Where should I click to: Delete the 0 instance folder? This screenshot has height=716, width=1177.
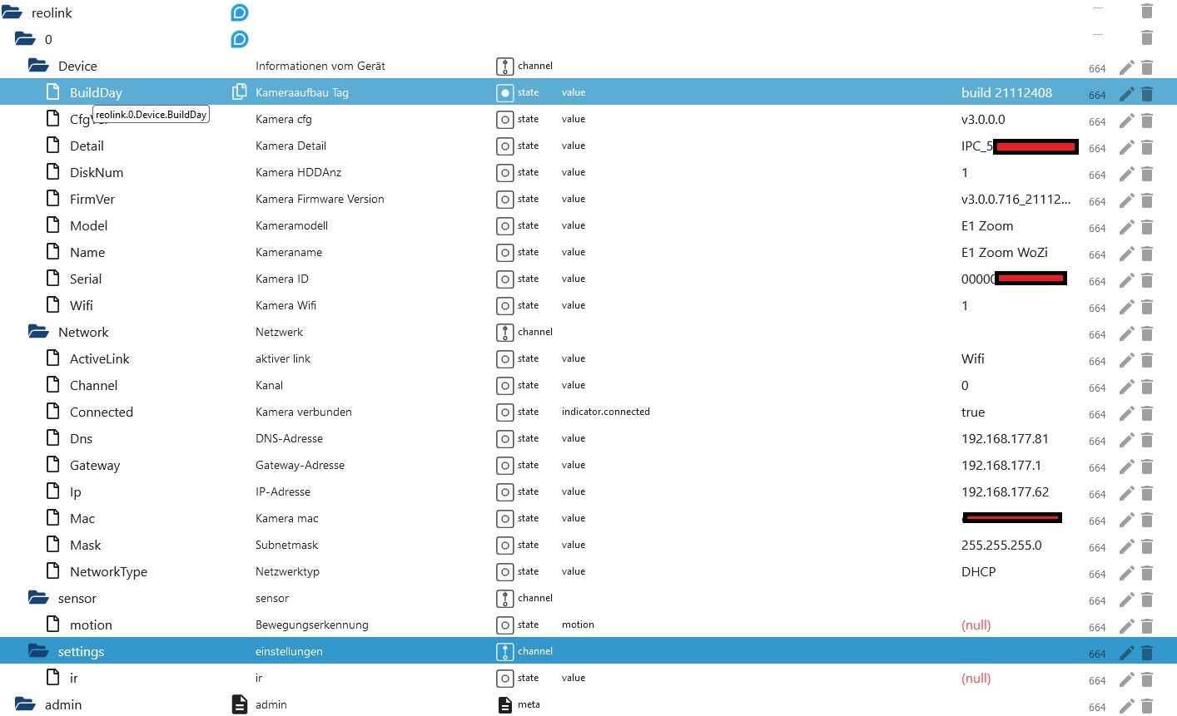coord(1147,37)
